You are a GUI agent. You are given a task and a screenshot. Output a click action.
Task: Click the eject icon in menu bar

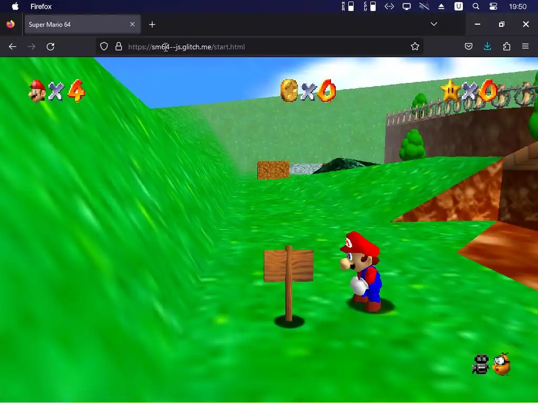pos(441,6)
